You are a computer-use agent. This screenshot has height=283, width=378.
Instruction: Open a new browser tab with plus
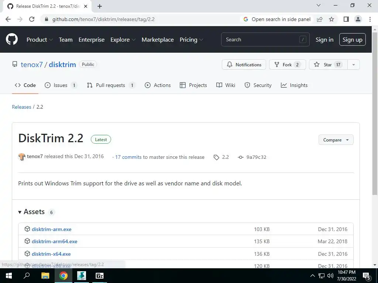(100, 6)
